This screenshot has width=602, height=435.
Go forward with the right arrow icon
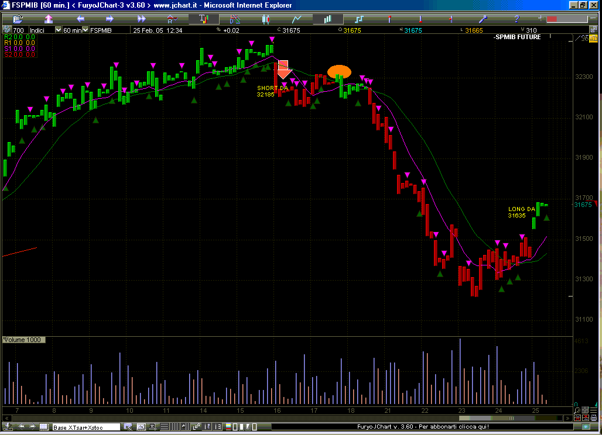(x=110, y=19)
